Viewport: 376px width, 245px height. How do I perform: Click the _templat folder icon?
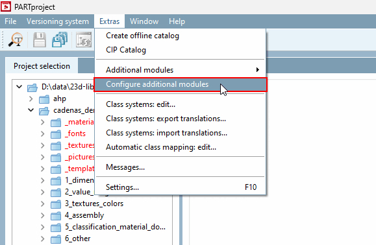point(56,169)
